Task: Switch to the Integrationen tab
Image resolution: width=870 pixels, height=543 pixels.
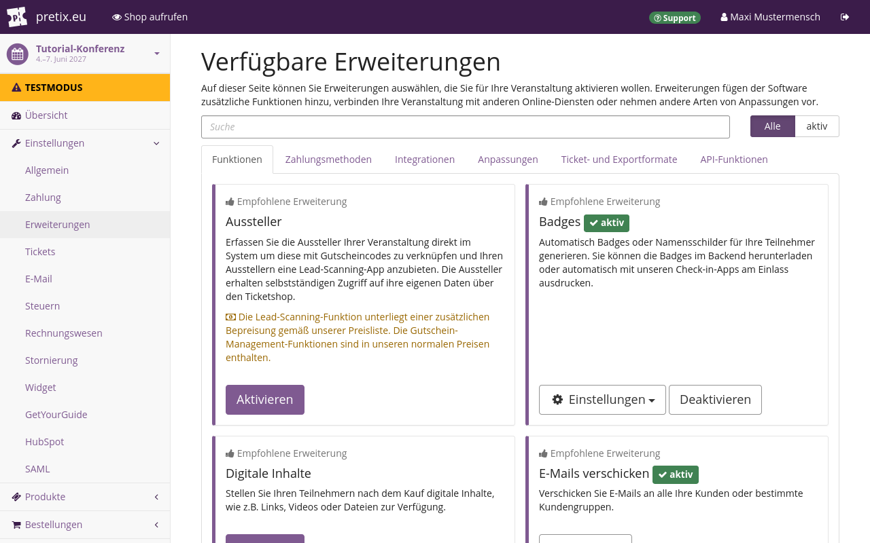Action: pyautogui.click(x=425, y=160)
